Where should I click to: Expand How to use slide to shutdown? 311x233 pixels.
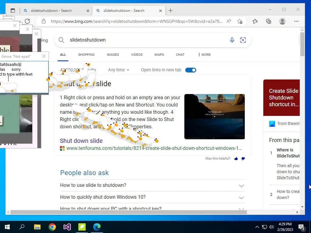point(152,185)
